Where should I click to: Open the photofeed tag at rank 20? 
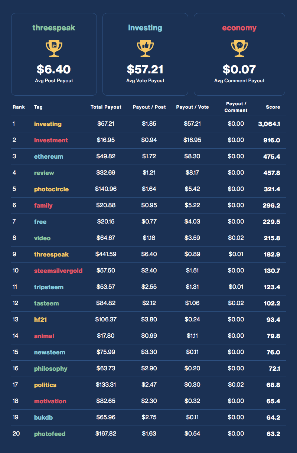[x=50, y=434]
